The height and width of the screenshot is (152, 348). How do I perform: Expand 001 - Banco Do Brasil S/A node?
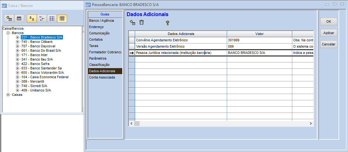point(18,51)
